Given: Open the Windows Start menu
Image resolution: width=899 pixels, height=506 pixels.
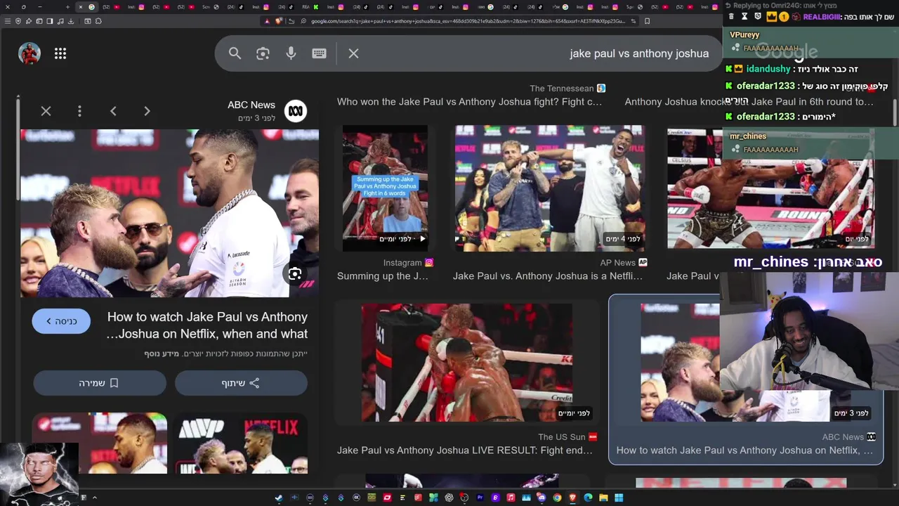Looking at the screenshot, I should tap(619, 498).
